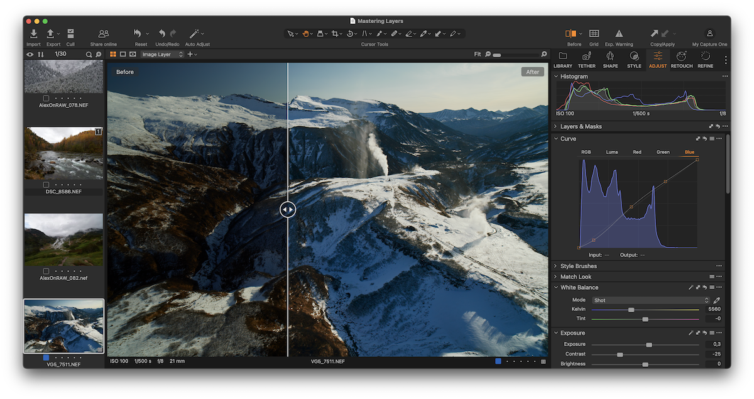Switch to the Retouch tool tab
The image size is (754, 399).
tap(682, 60)
